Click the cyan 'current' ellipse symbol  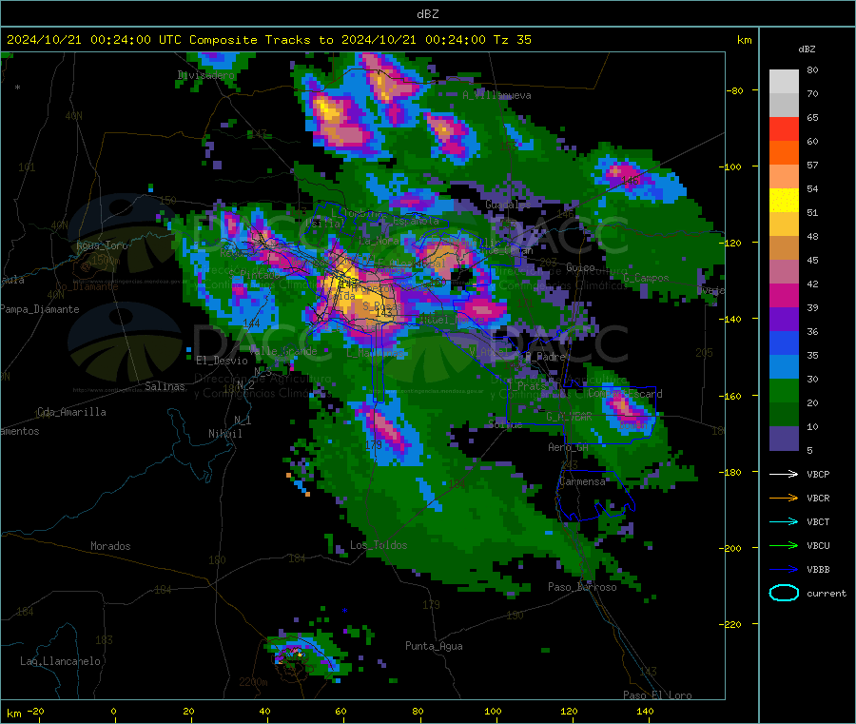click(784, 593)
